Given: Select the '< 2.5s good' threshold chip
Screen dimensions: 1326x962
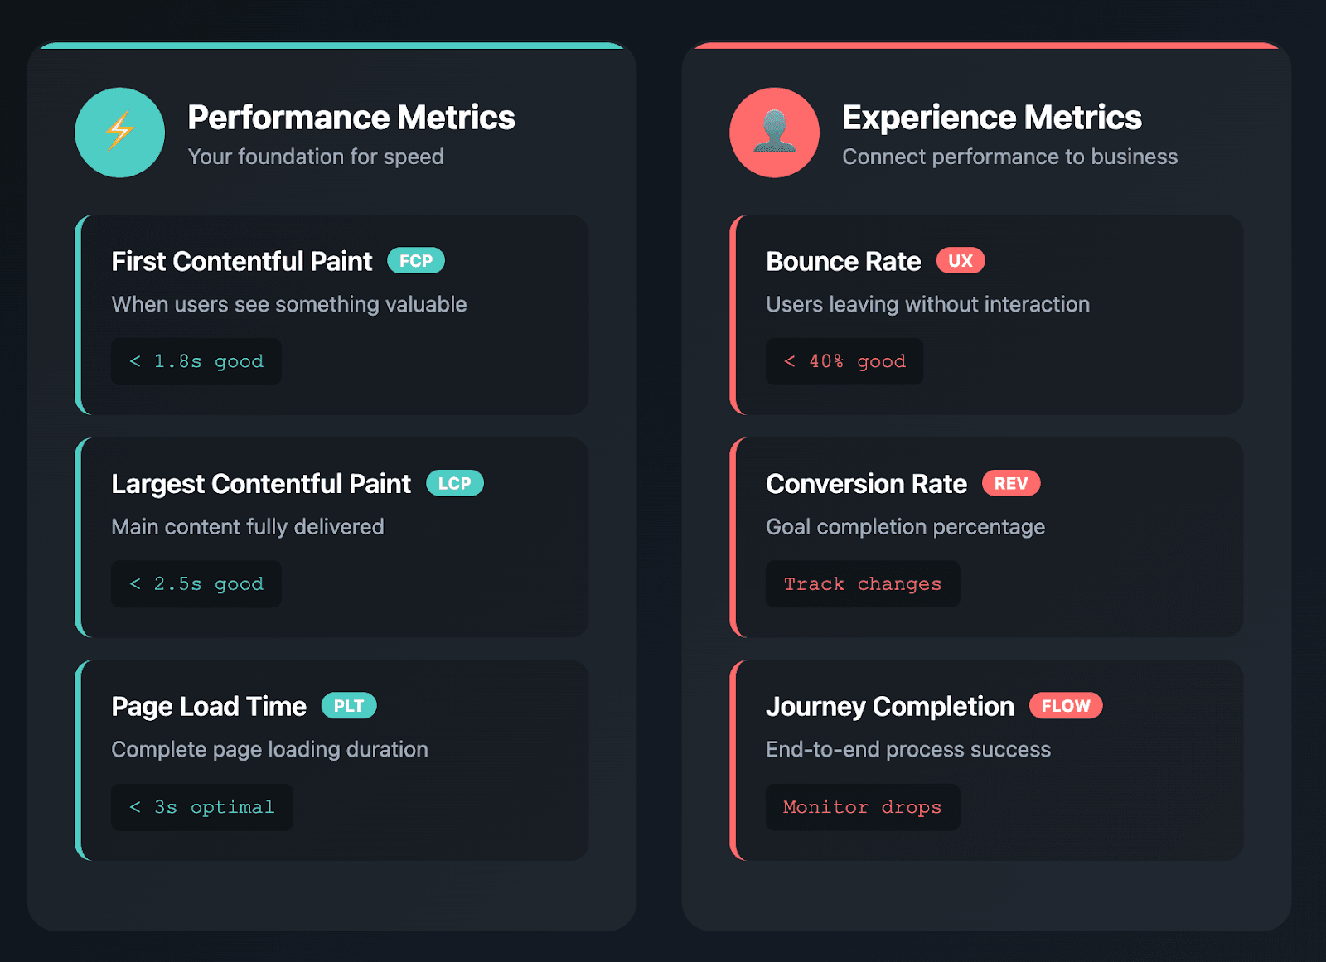Looking at the screenshot, I should coord(196,584).
